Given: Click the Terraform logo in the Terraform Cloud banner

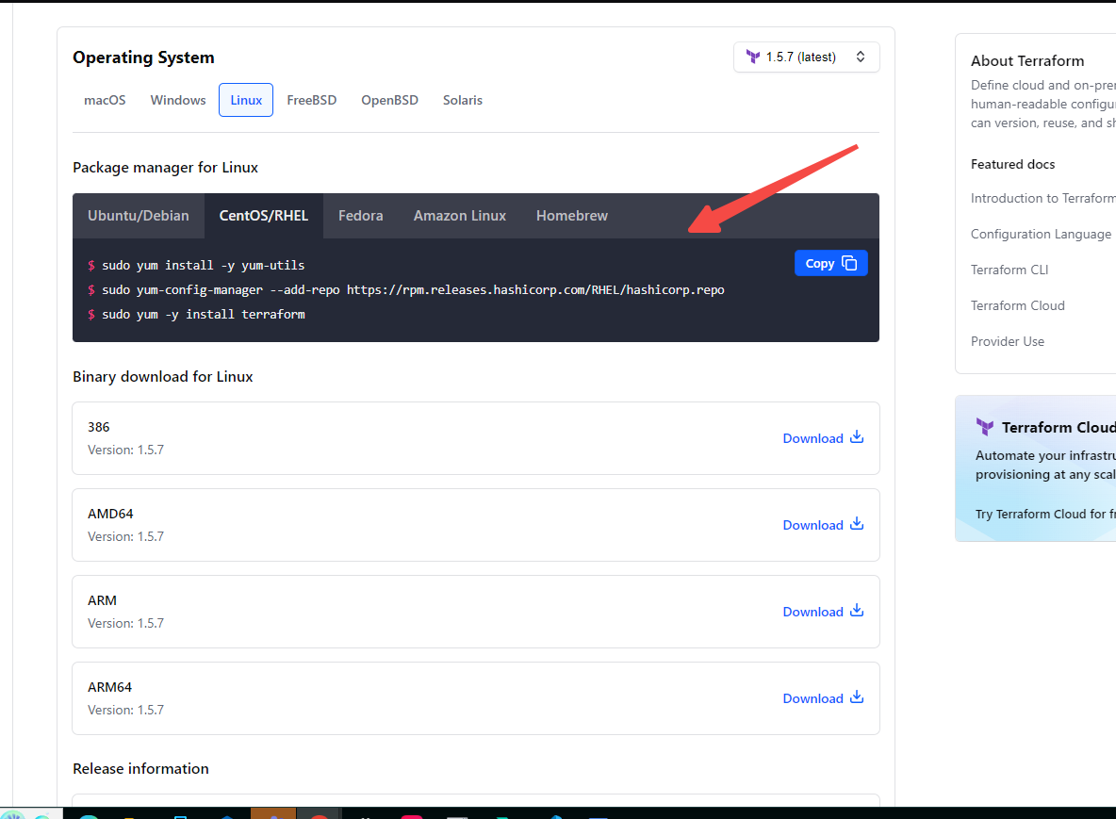Looking at the screenshot, I should click(x=984, y=427).
